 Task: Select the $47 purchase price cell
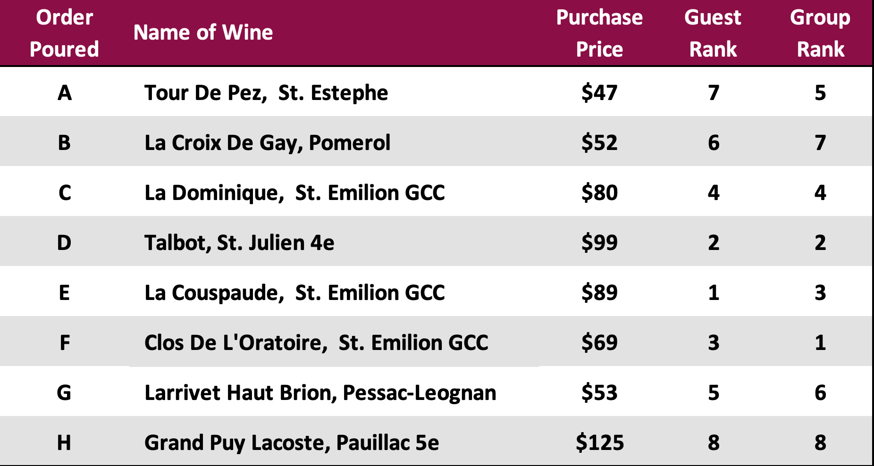pos(599,92)
